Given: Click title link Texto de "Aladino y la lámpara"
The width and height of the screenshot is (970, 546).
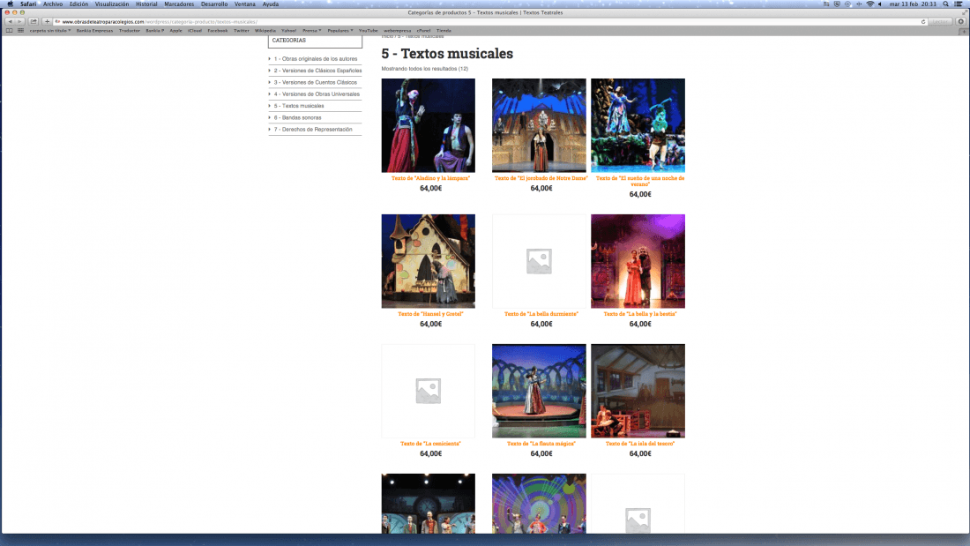Looking at the screenshot, I should (430, 178).
